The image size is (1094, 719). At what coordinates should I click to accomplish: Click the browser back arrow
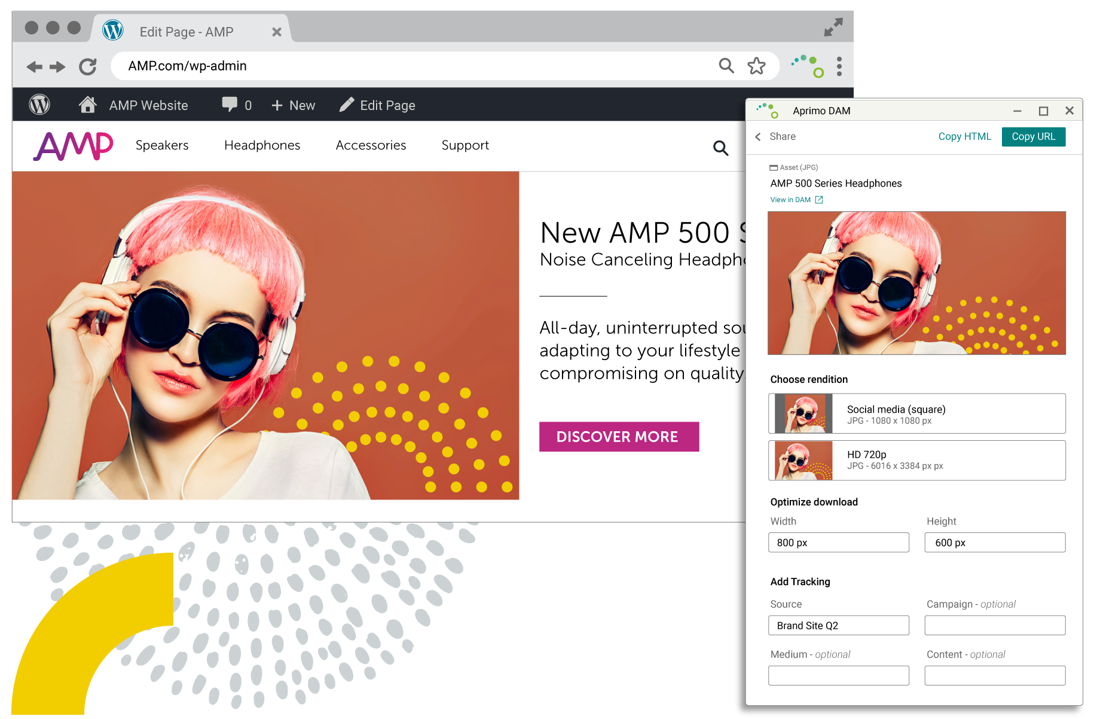[x=35, y=66]
